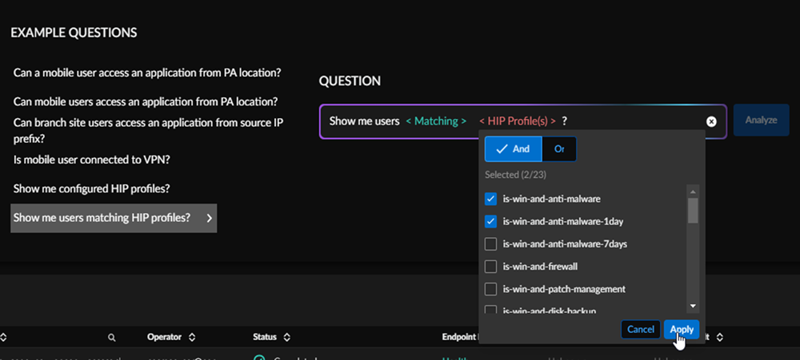
Task: Open the HIP Profile(s) placeholder dropdown
Action: (x=517, y=121)
